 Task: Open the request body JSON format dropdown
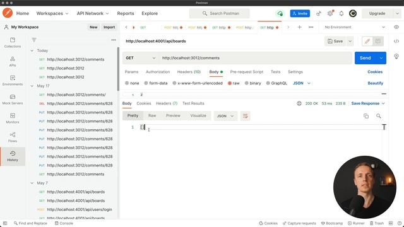[302, 83]
